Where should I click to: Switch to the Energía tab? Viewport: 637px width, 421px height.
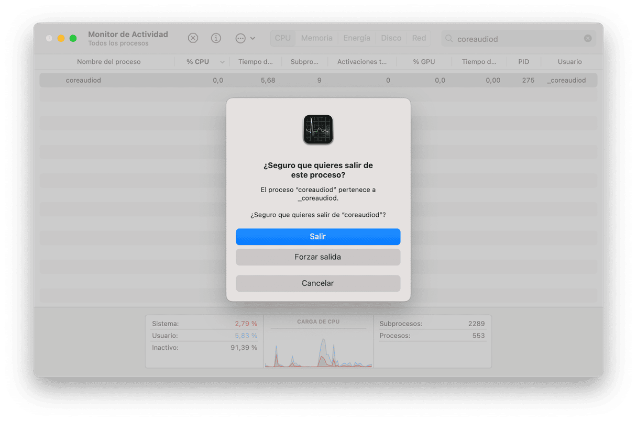[x=357, y=38]
